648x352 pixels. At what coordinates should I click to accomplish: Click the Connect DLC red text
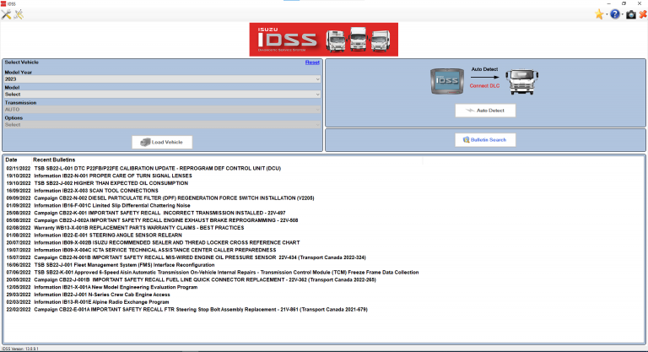pyautogui.click(x=484, y=86)
